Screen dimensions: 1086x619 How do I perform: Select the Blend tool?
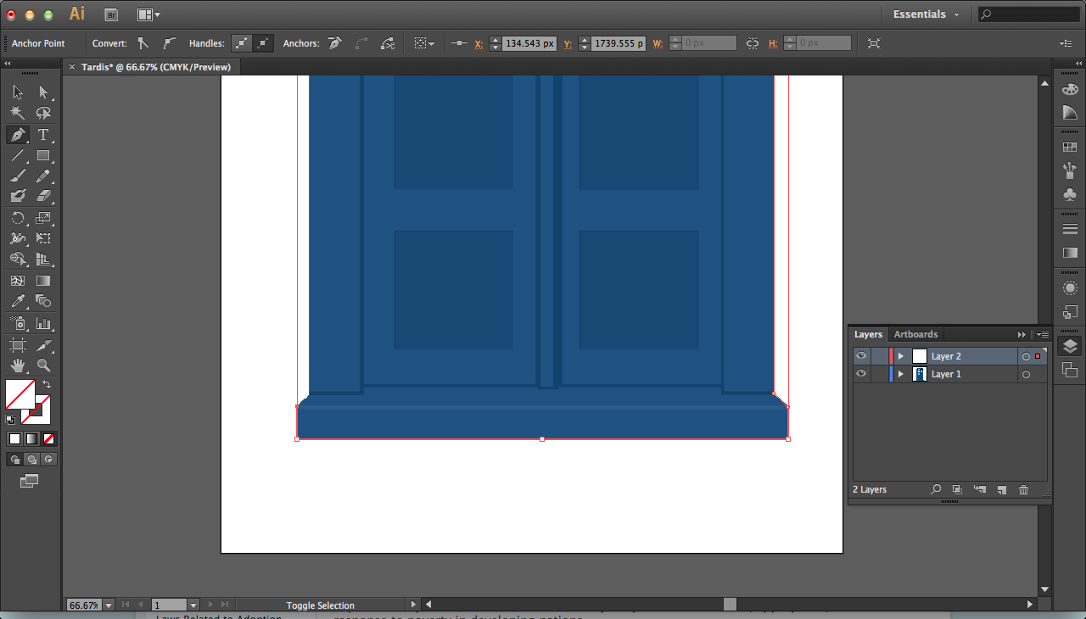click(43, 301)
